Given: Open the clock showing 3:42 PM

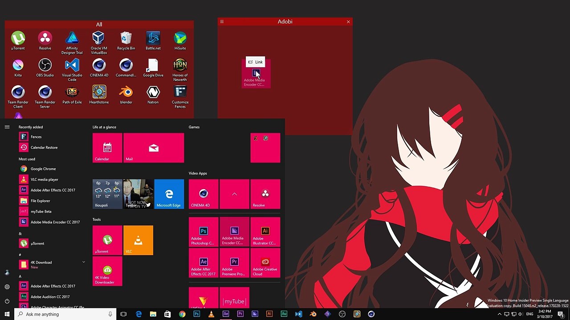Looking at the screenshot, I should click(545, 314).
